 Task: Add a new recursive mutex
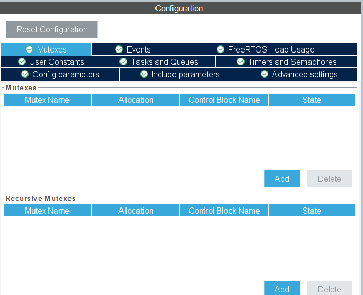pos(282,288)
